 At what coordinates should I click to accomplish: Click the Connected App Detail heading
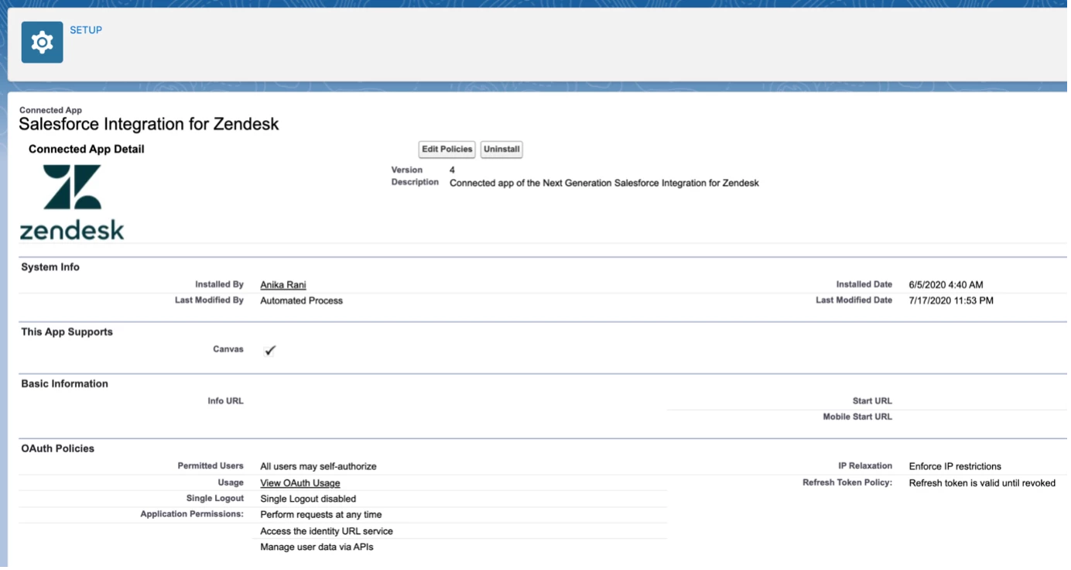pyautogui.click(x=87, y=149)
